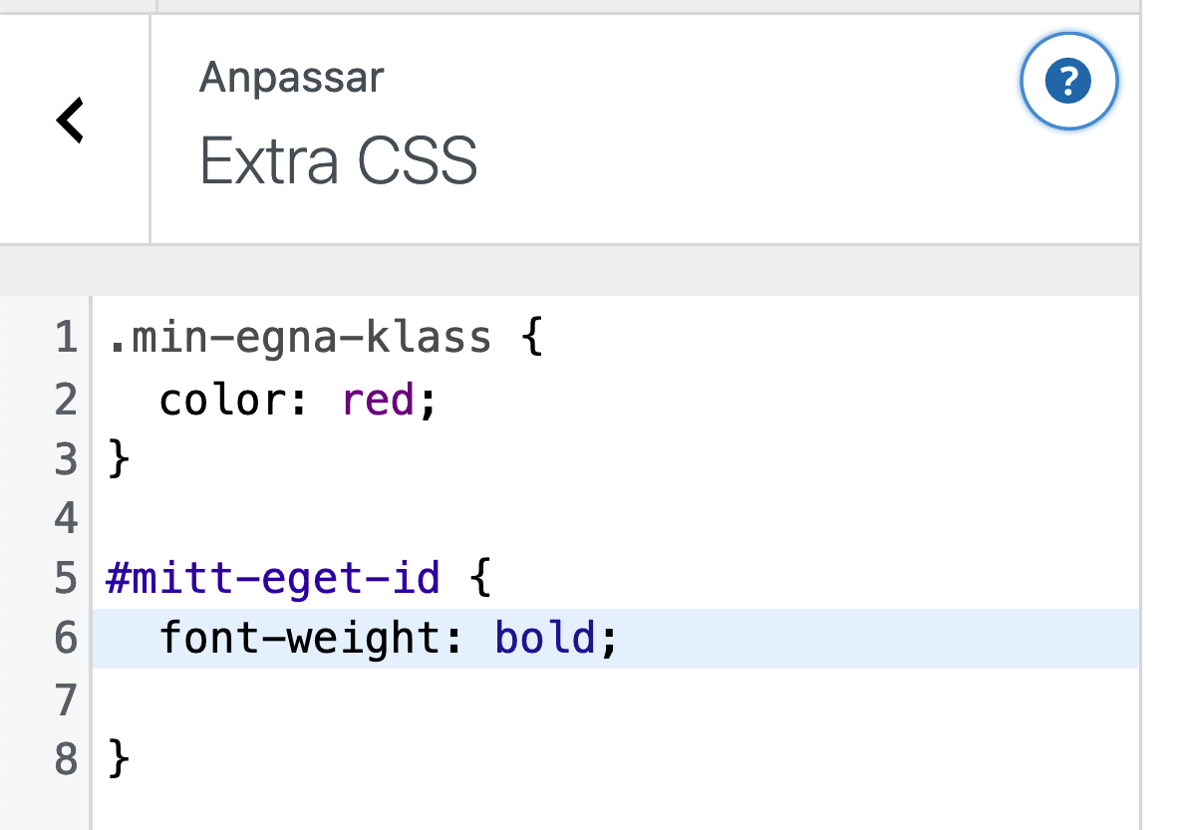Click the .min-egna-klass selector on line 1
The width and height of the screenshot is (1182, 830).
(299, 339)
